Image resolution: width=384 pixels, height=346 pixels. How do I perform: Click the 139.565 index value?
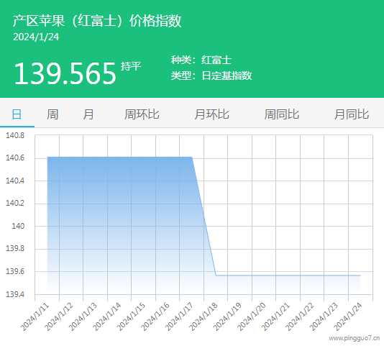(65, 73)
